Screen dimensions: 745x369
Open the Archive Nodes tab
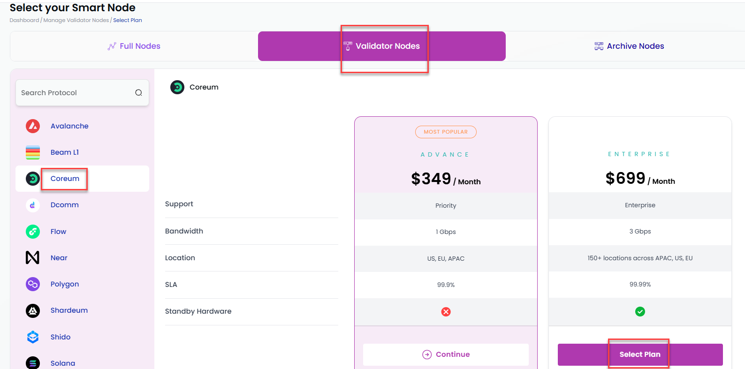pyautogui.click(x=629, y=46)
